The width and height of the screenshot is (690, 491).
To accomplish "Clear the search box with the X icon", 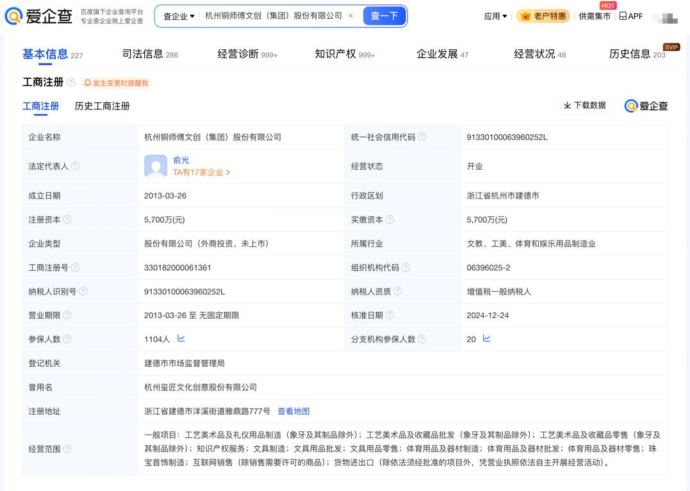I will [x=351, y=16].
